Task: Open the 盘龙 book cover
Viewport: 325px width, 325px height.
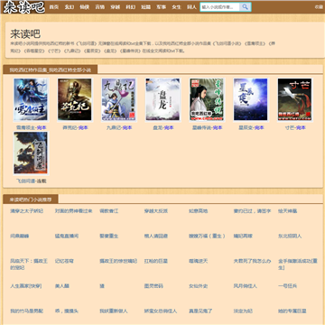Action: point(162,99)
